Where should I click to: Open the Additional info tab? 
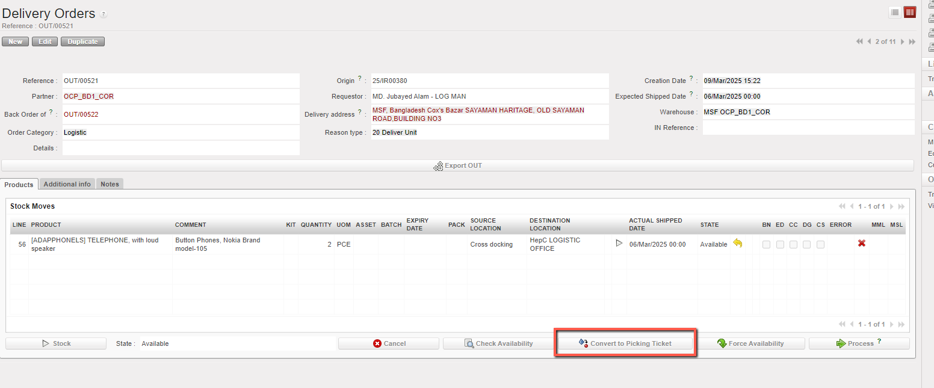[x=67, y=184]
